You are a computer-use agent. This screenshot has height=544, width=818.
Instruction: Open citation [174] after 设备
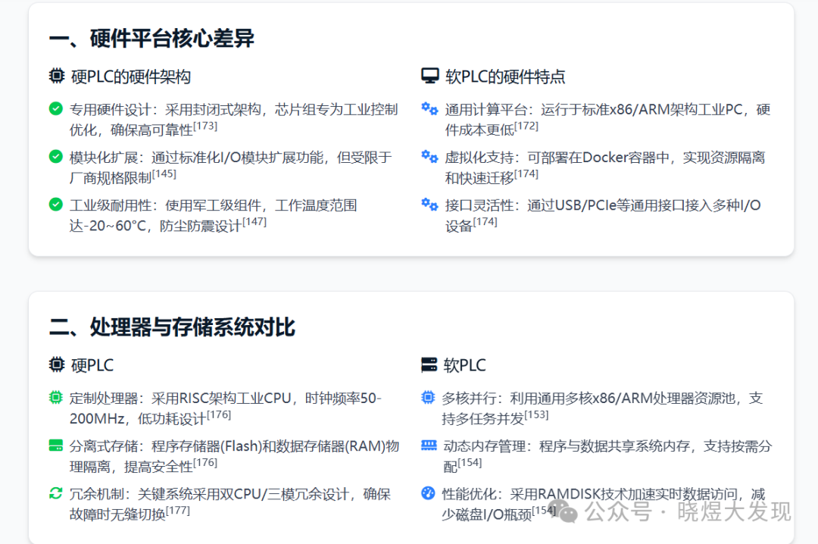[485, 223]
